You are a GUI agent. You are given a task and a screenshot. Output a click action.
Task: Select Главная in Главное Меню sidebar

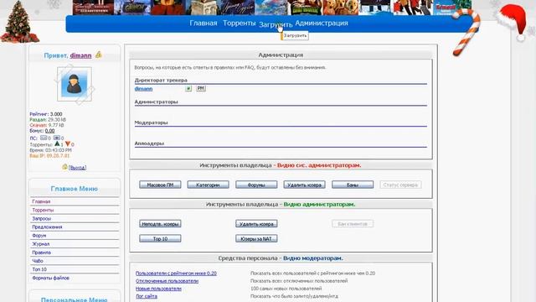[x=41, y=201]
